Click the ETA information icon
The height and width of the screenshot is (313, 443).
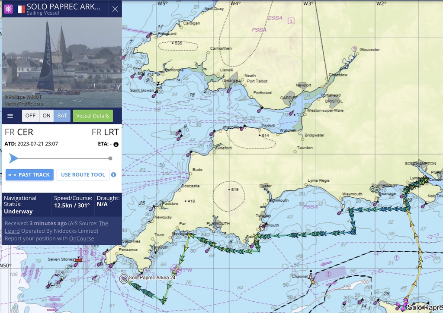[116, 144]
